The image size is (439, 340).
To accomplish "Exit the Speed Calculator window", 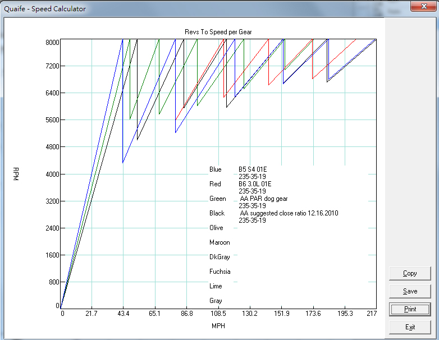I will (x=410, y=327).
